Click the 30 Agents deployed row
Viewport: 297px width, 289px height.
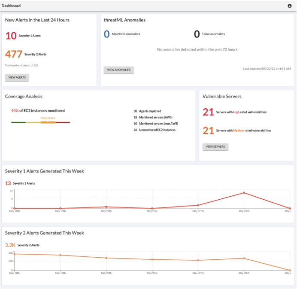[147, 111]
